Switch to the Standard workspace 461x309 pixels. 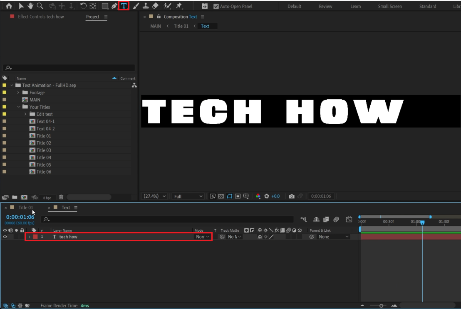pyautogui.click(x=428, y=6)
